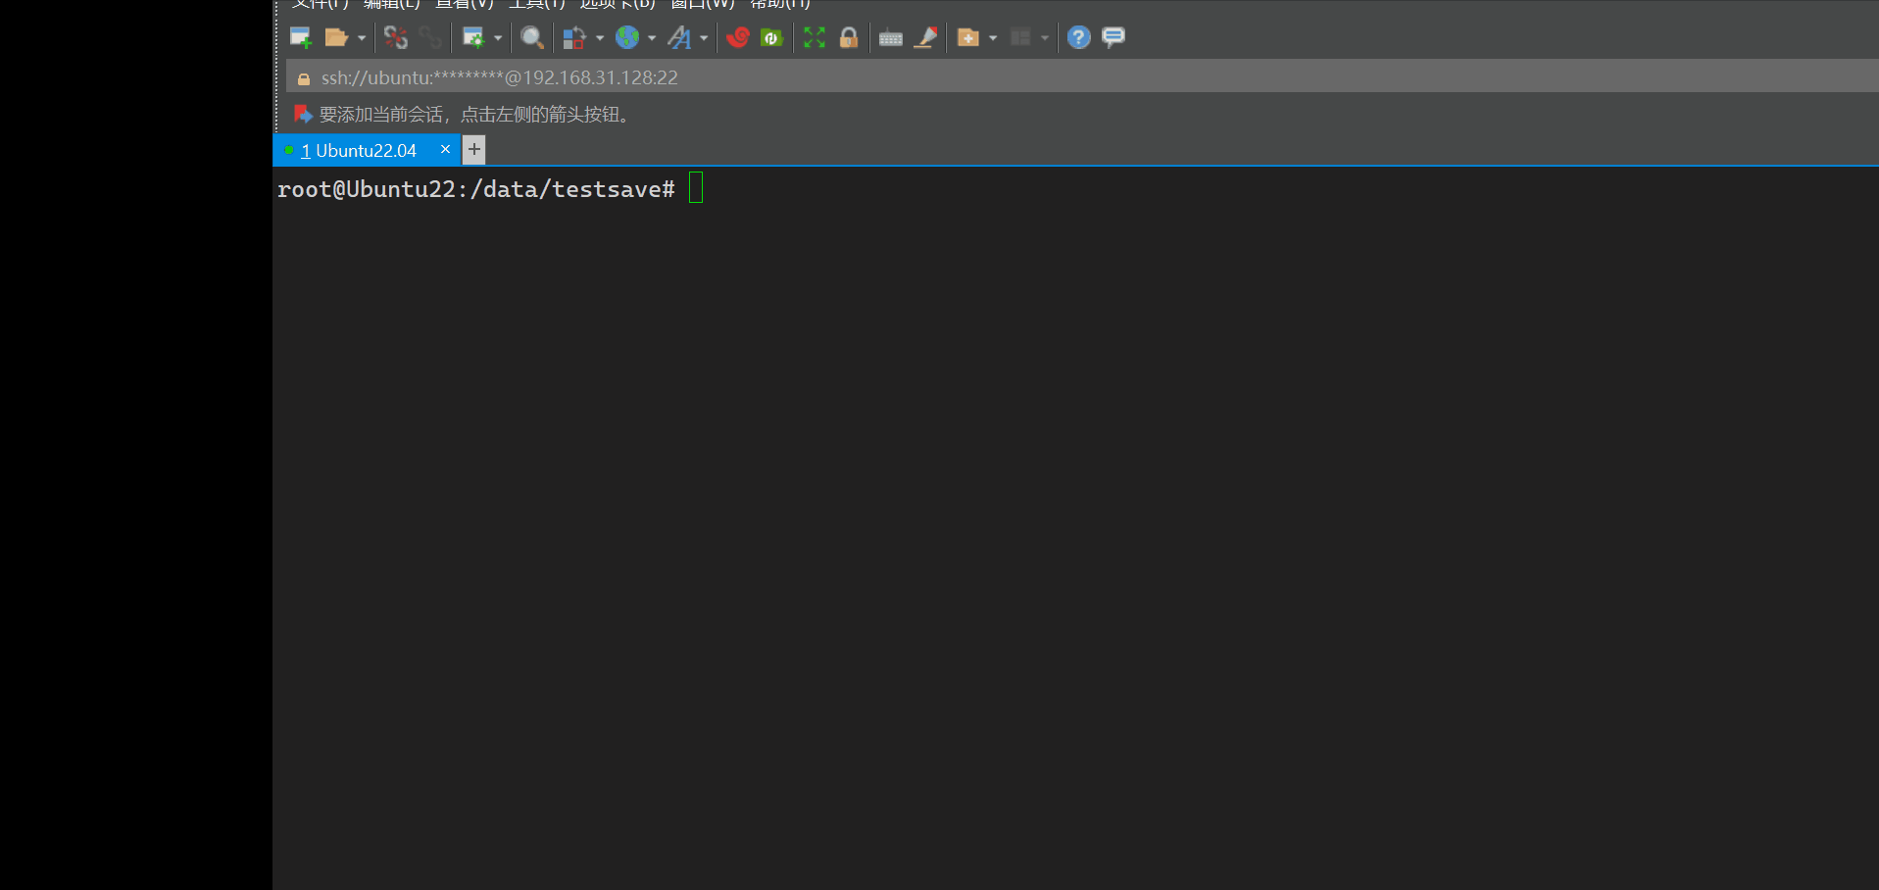The image size is (1879, 890).
Task: Expand the Properties dropdown arrow
Action: (x=498, y=38)
